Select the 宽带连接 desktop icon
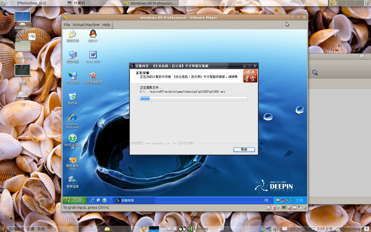Screen dimensions: 371x232 [73, 183]
